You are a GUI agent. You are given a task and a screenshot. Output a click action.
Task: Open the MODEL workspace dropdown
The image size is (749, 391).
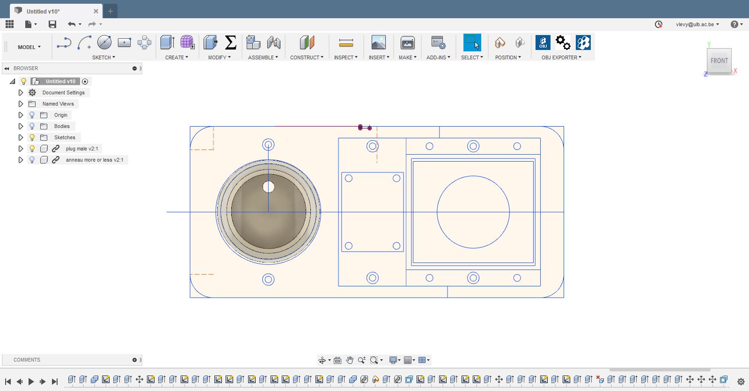(29, 47)
